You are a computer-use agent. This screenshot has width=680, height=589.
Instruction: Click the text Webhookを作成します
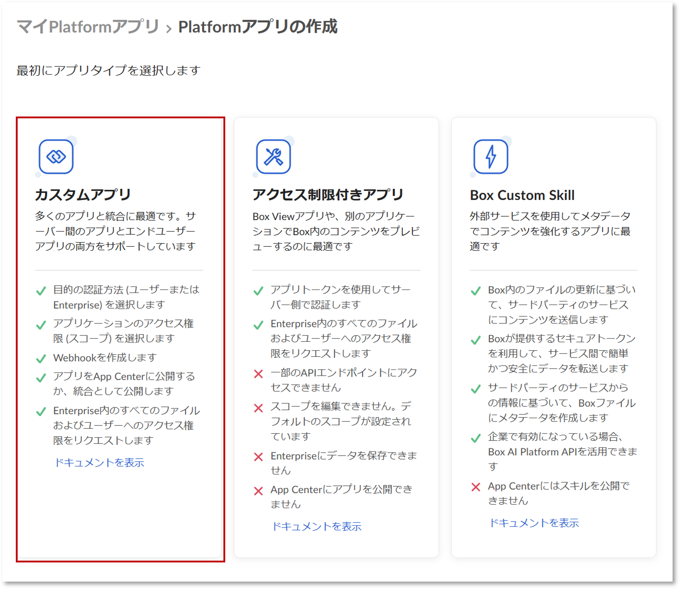(x=105, y=357)
